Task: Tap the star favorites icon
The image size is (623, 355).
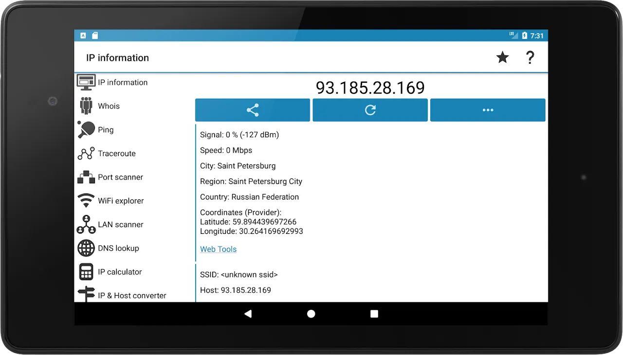Action: click(502, 58)
